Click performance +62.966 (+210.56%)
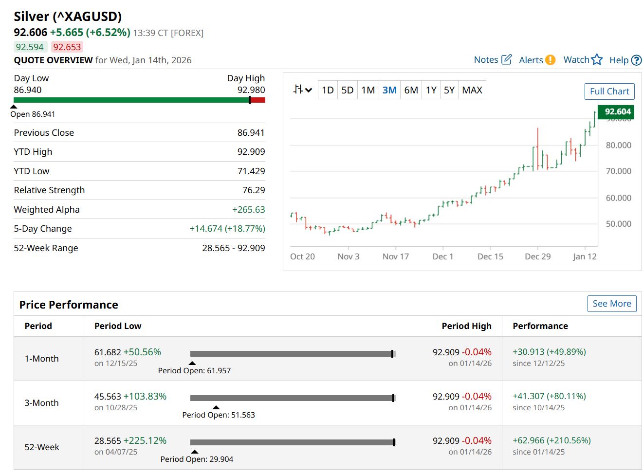The image size is (643, 475). tap(551, 440)
